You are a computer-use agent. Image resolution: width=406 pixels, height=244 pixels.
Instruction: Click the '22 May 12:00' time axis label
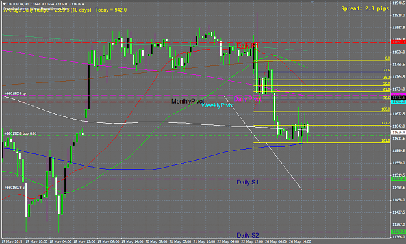[252, 241]
